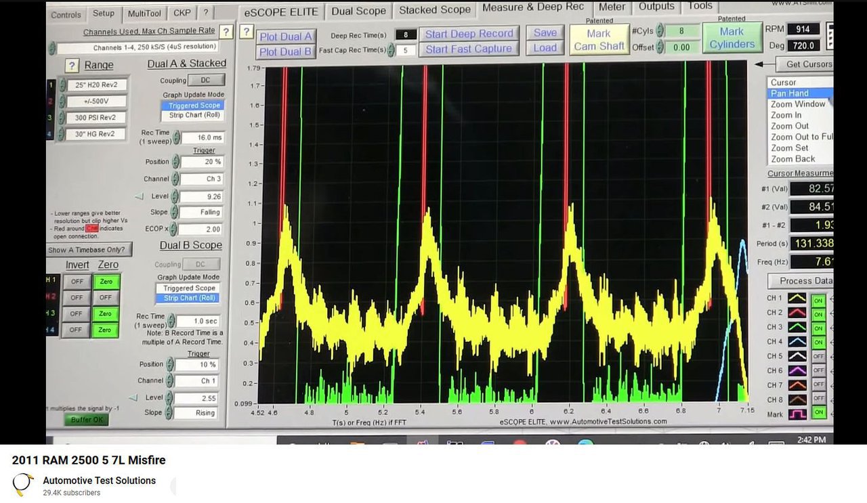Click the #Cyls field showing 8
867x503 pixels.
[681, 31]
